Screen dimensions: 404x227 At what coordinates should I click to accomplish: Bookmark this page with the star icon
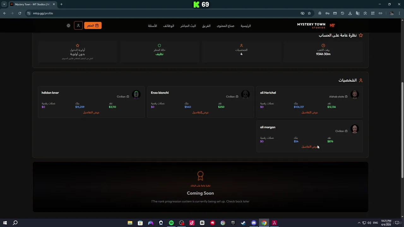pos(309,13)
